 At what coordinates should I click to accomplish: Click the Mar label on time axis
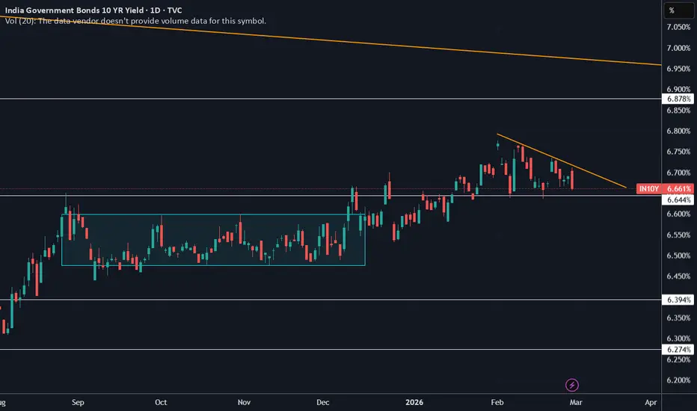[x=576, y=402]
